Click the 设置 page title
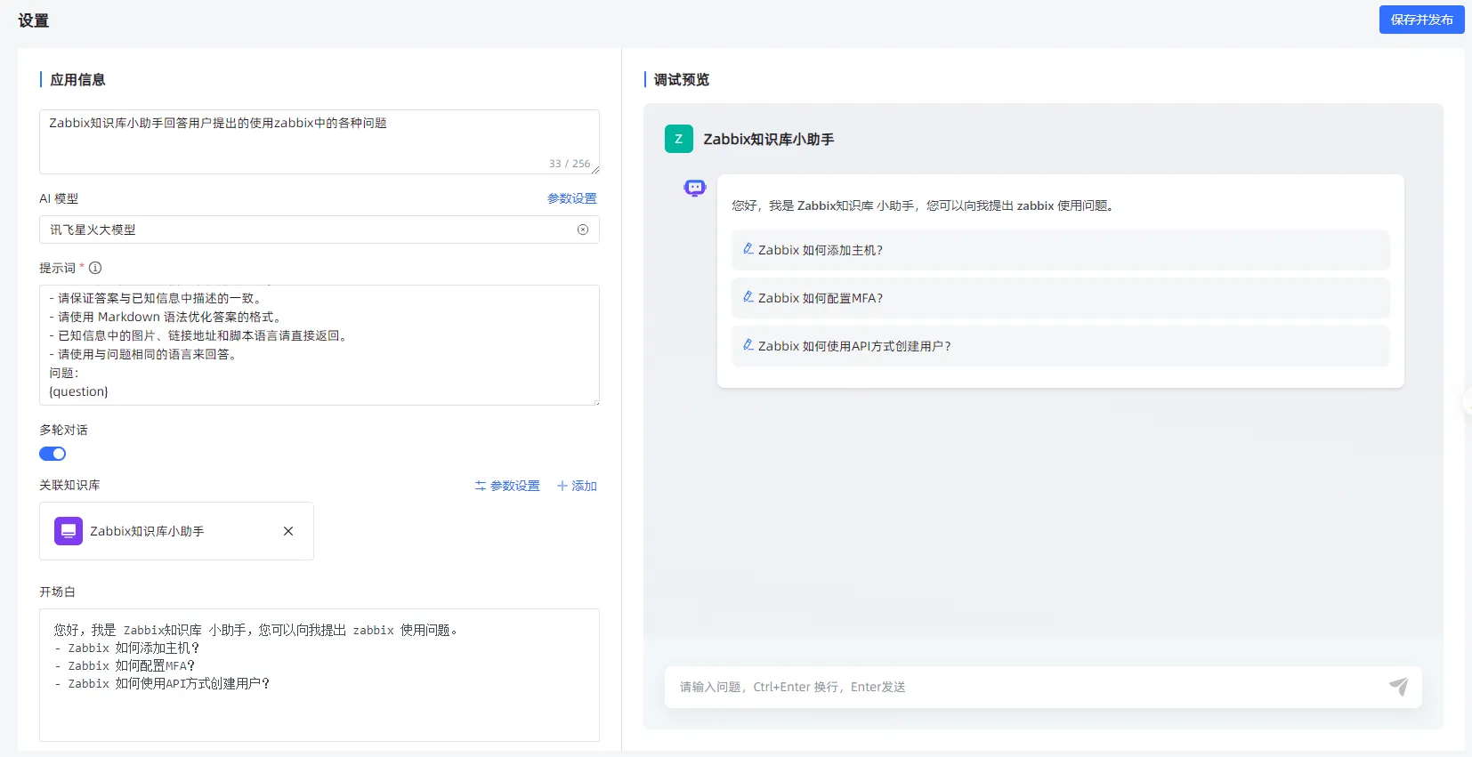 [34, 20]
